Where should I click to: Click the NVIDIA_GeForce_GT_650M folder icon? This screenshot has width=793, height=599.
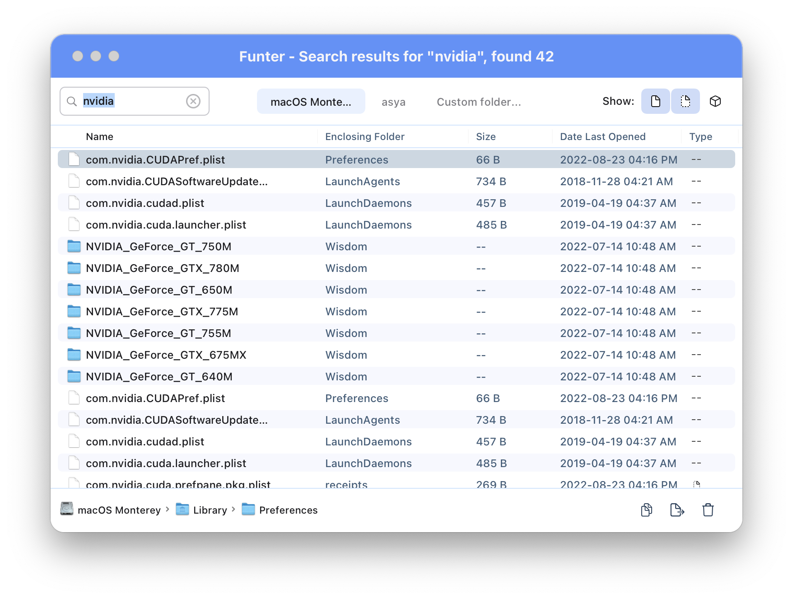74,290
